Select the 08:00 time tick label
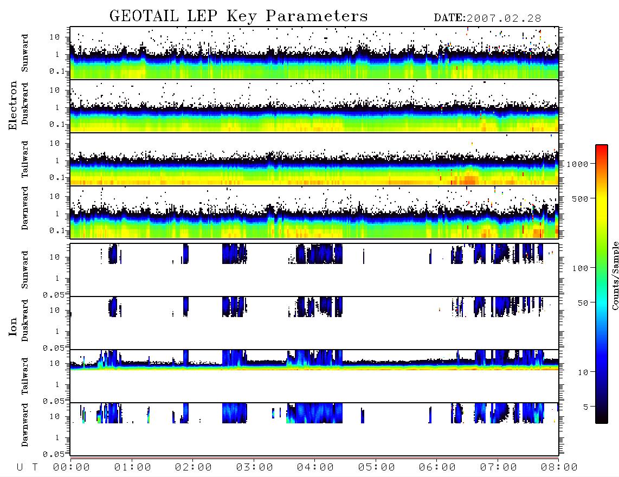619x477 pixels. pos(559,467)
